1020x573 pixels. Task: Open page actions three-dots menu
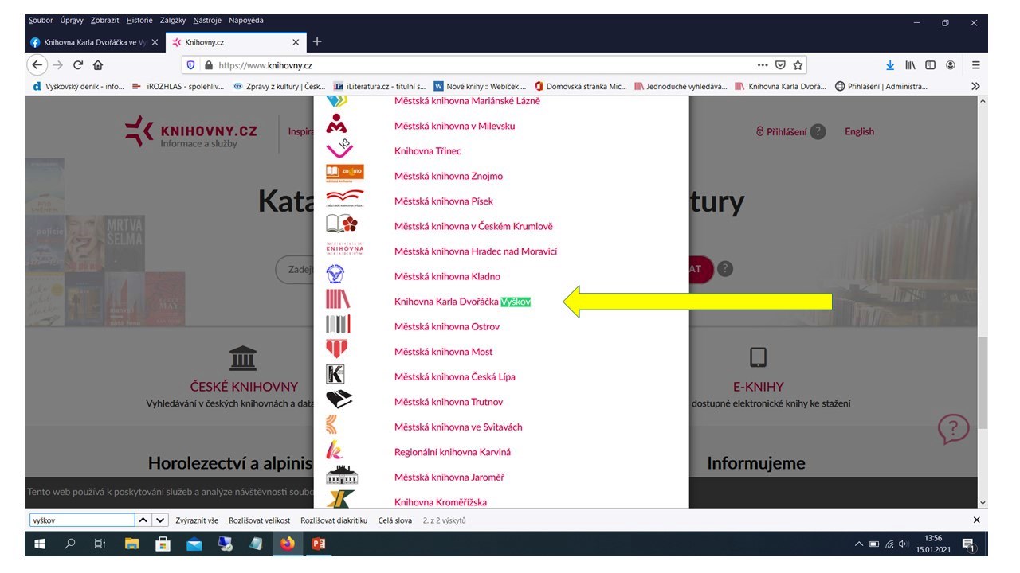(763, 65)
